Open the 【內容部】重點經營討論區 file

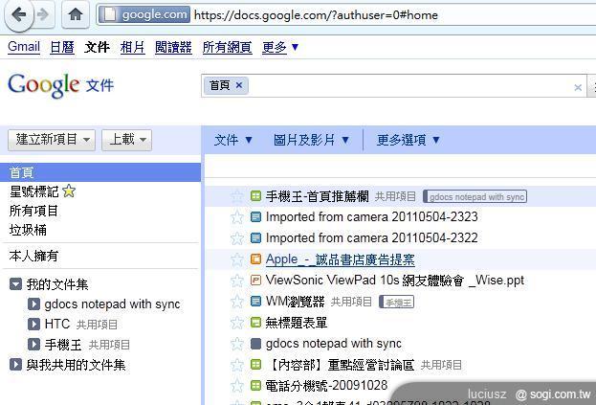click(341, 365)
